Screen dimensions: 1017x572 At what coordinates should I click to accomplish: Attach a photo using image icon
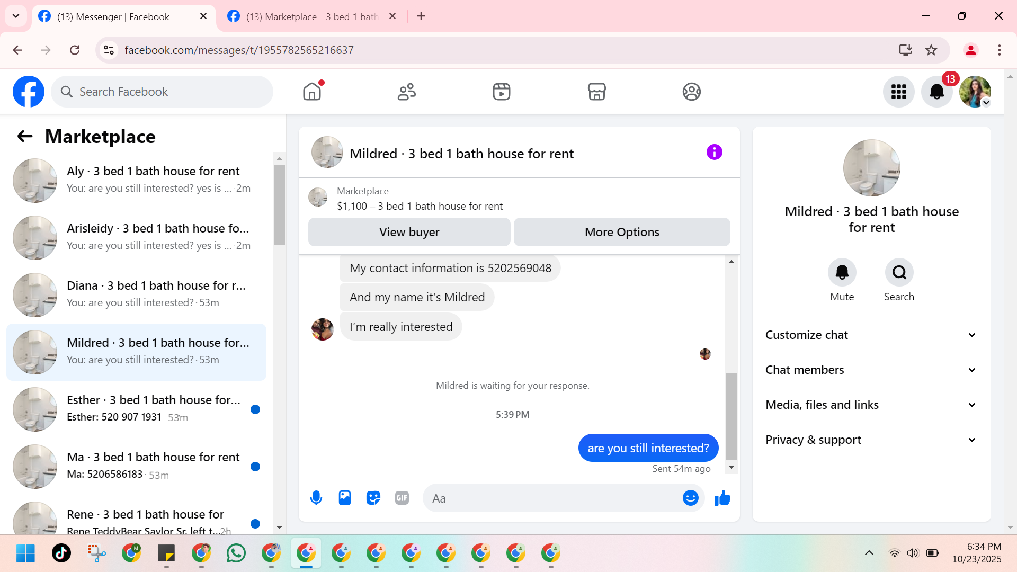[345, 498]
